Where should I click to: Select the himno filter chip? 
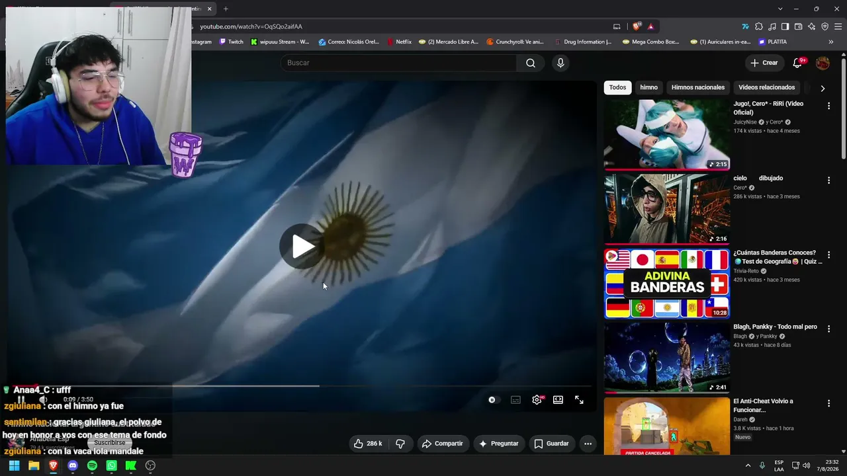(x=649, y=87)
